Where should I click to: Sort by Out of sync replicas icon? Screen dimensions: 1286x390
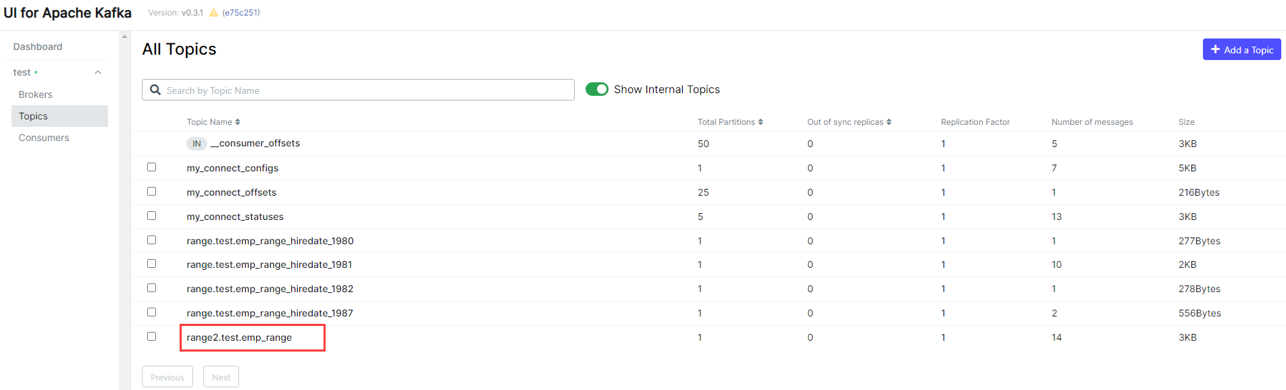pos(889,122)
